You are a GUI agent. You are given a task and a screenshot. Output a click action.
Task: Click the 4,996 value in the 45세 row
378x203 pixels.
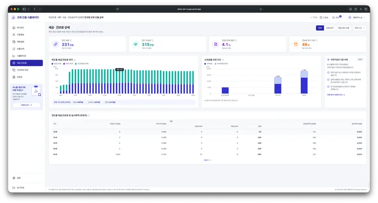click(163, 132)
